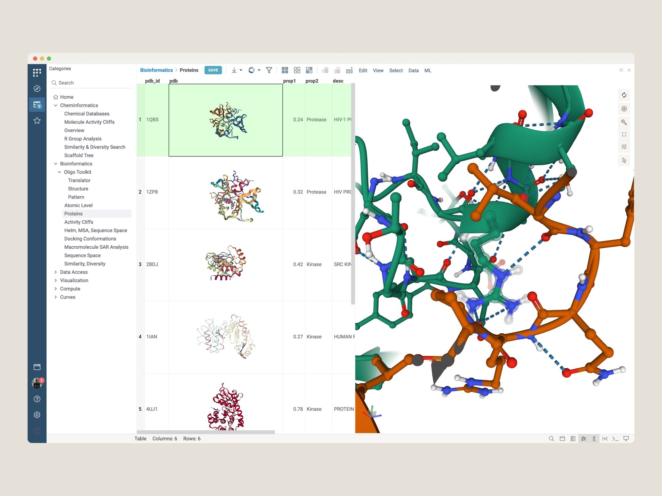Image resolution: width=662 pixels, height=496 pixels.
Task: Click the reset camera rotate icon in viewer
Action: pos(624,95)
